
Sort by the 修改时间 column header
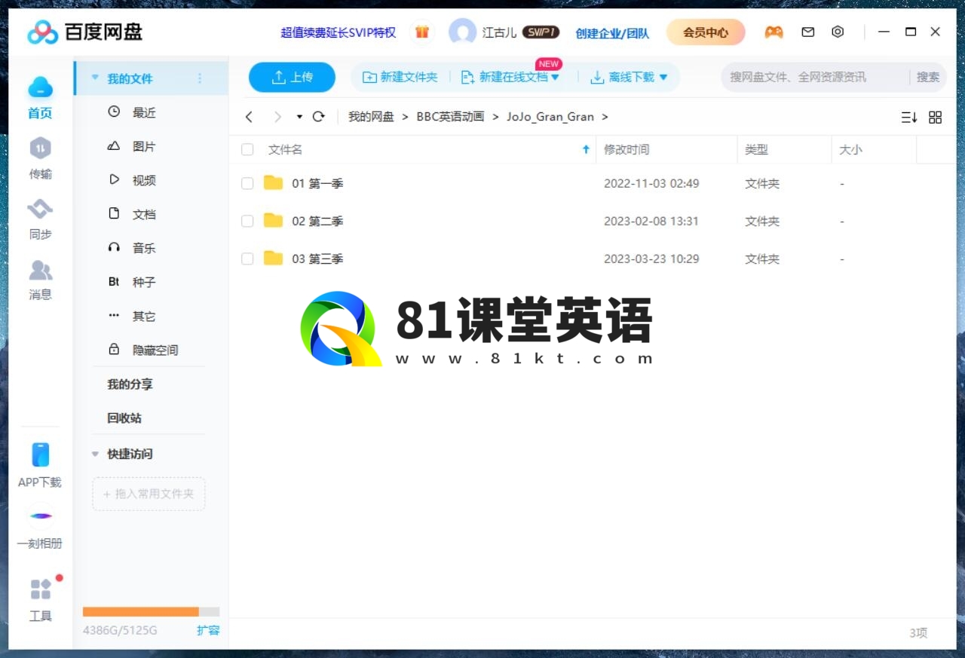626,149
